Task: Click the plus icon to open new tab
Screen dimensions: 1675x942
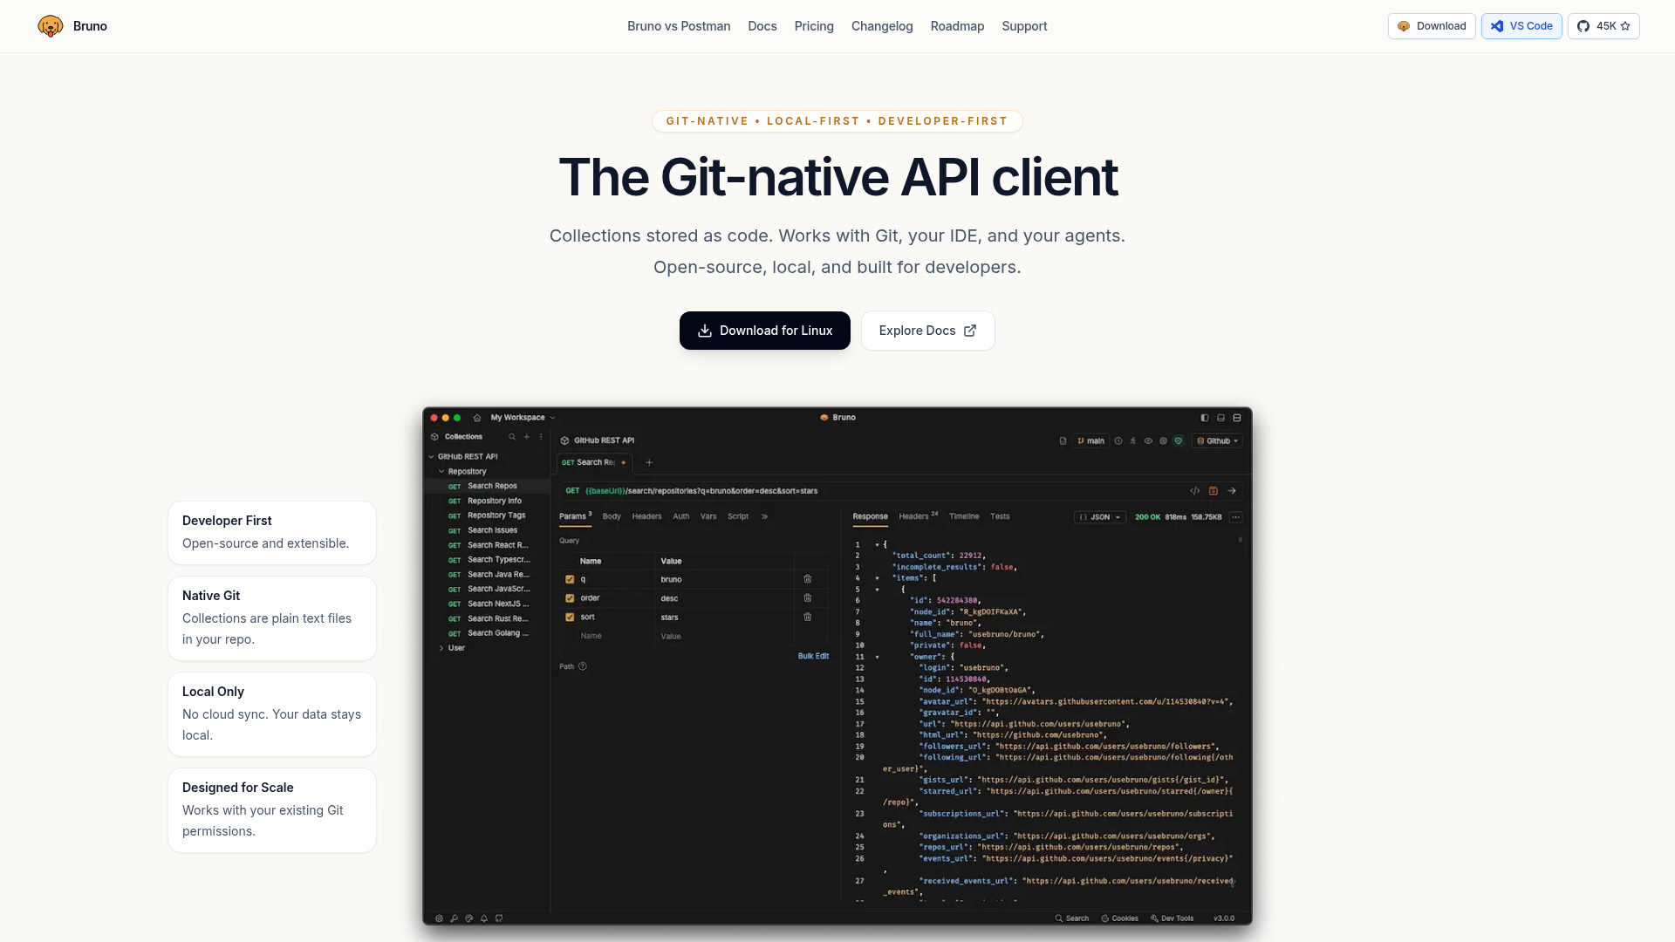Action: [649, 462]
